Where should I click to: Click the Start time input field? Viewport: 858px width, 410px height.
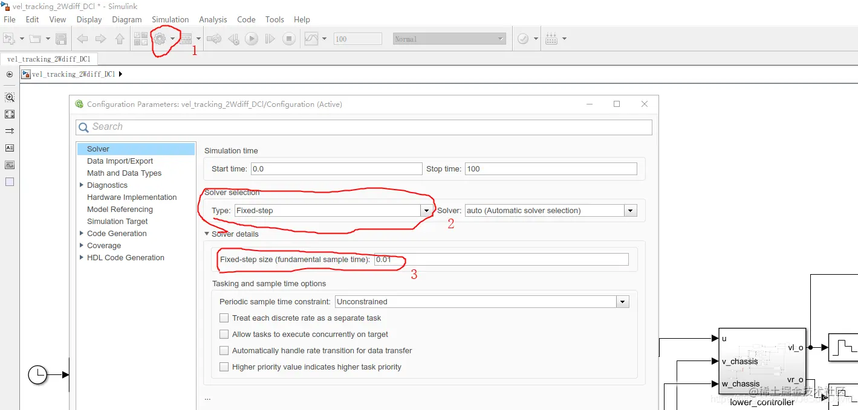click(x=336, y=169)
